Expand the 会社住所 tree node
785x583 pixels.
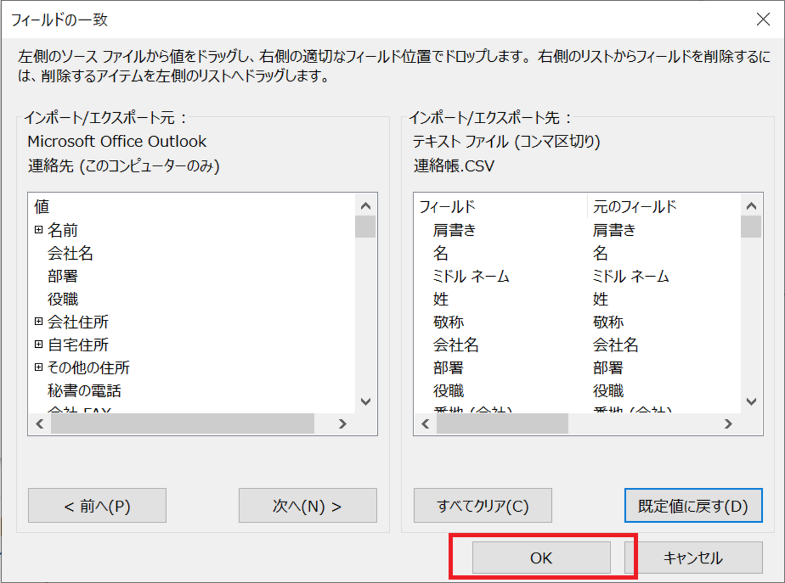39,322
